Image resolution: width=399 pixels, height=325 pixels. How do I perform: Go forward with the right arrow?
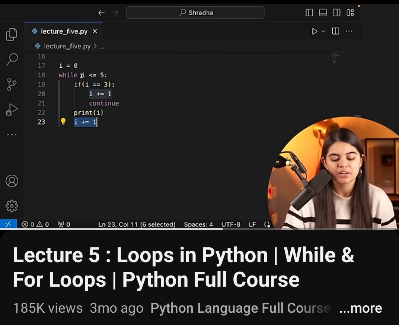tap(115, 13)
